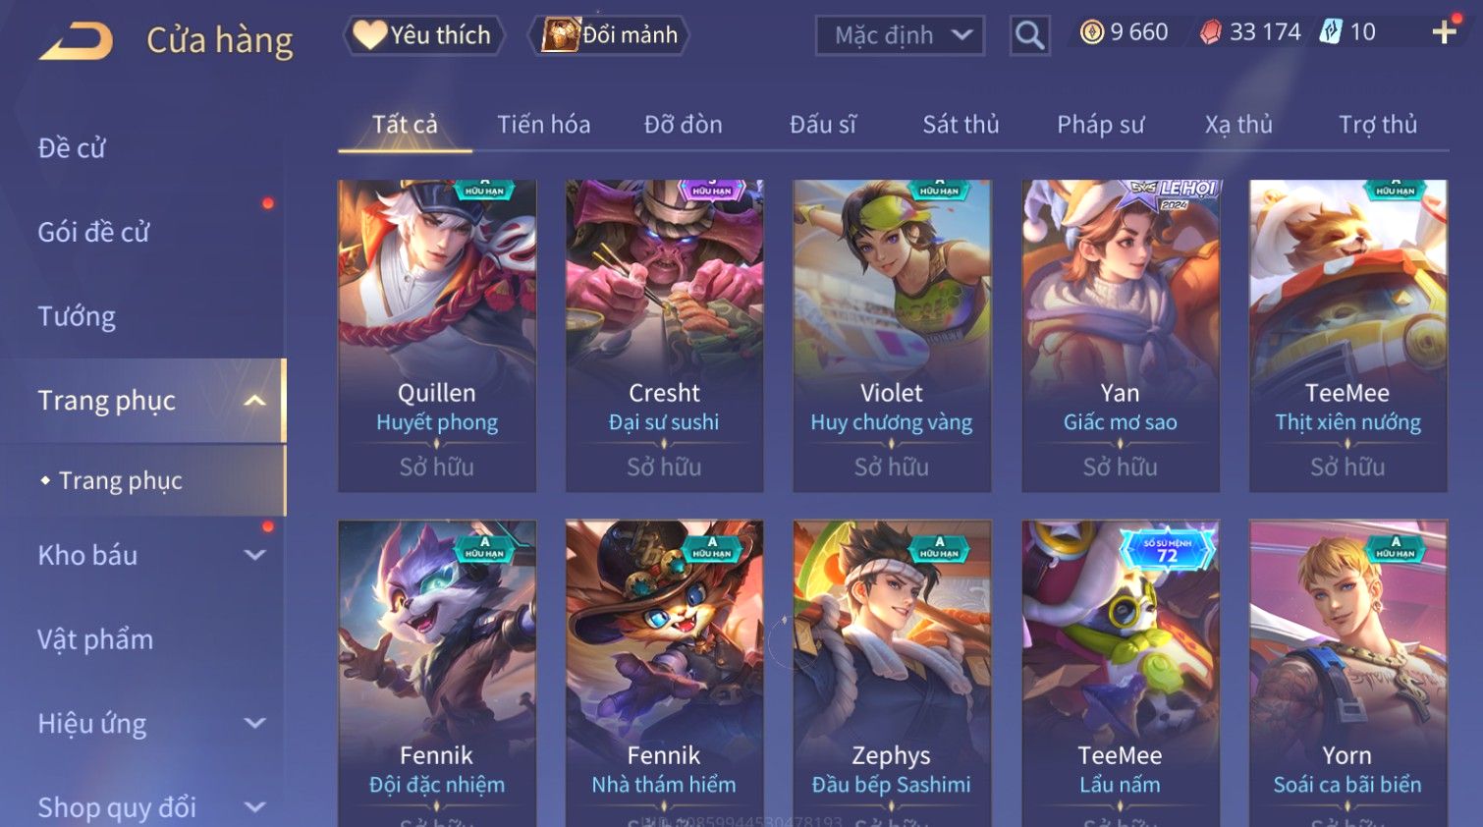Switch to the Sát thủ tab
The width and height of the screenshot is (1483, 827).
click(x=961, y=125)
